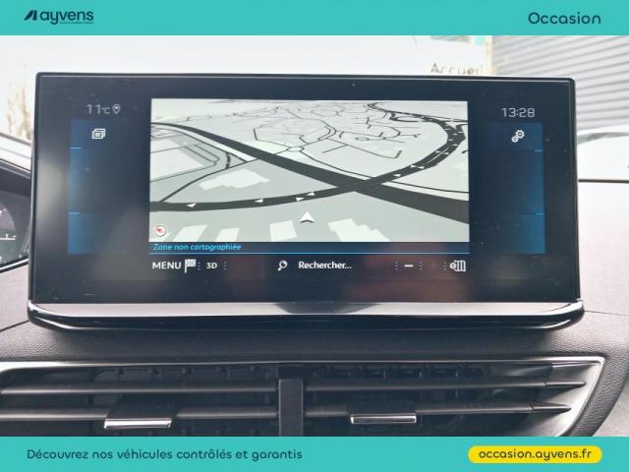Click the Occasion label in top banner
The width and height of the screenshot is (629, 472).
coord(564,19)
